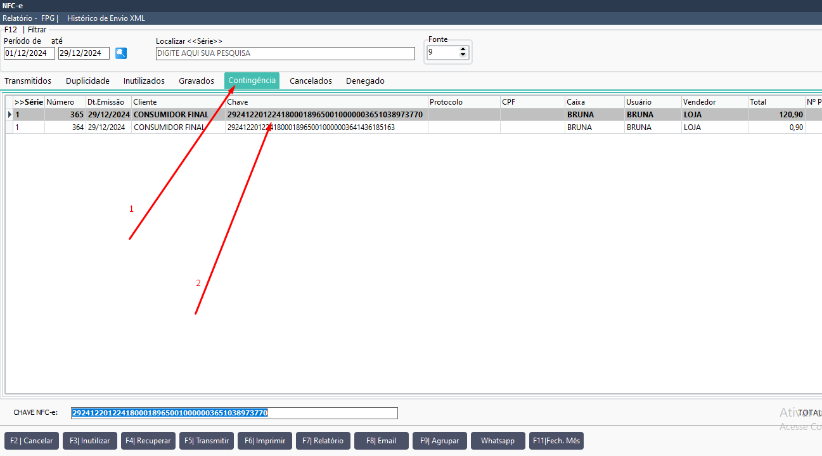The height and width of the screenshot is (456, 822).
Task: Switch to the Duplicidade tab
Action: [x=87, y=81]
